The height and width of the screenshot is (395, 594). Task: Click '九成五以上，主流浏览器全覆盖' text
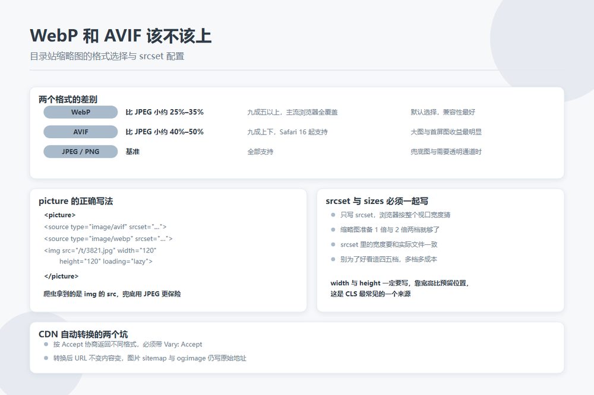(x=292, y=112)
